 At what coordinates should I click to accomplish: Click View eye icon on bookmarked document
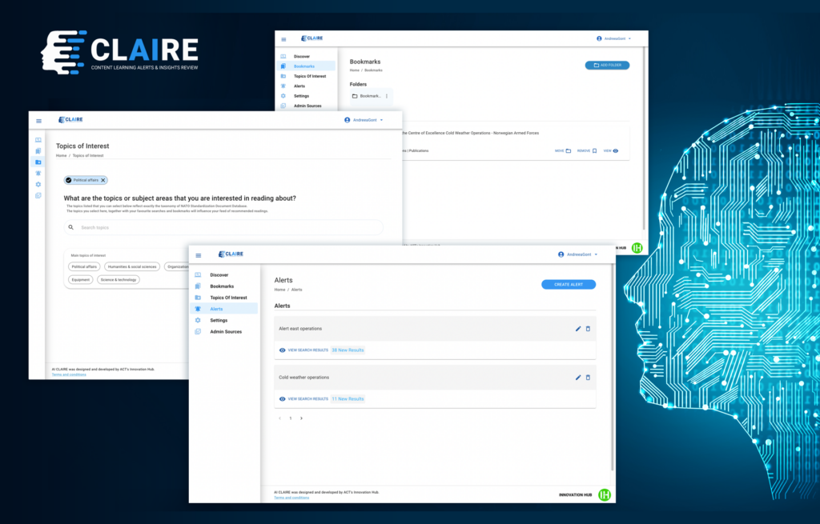point(615,150)
